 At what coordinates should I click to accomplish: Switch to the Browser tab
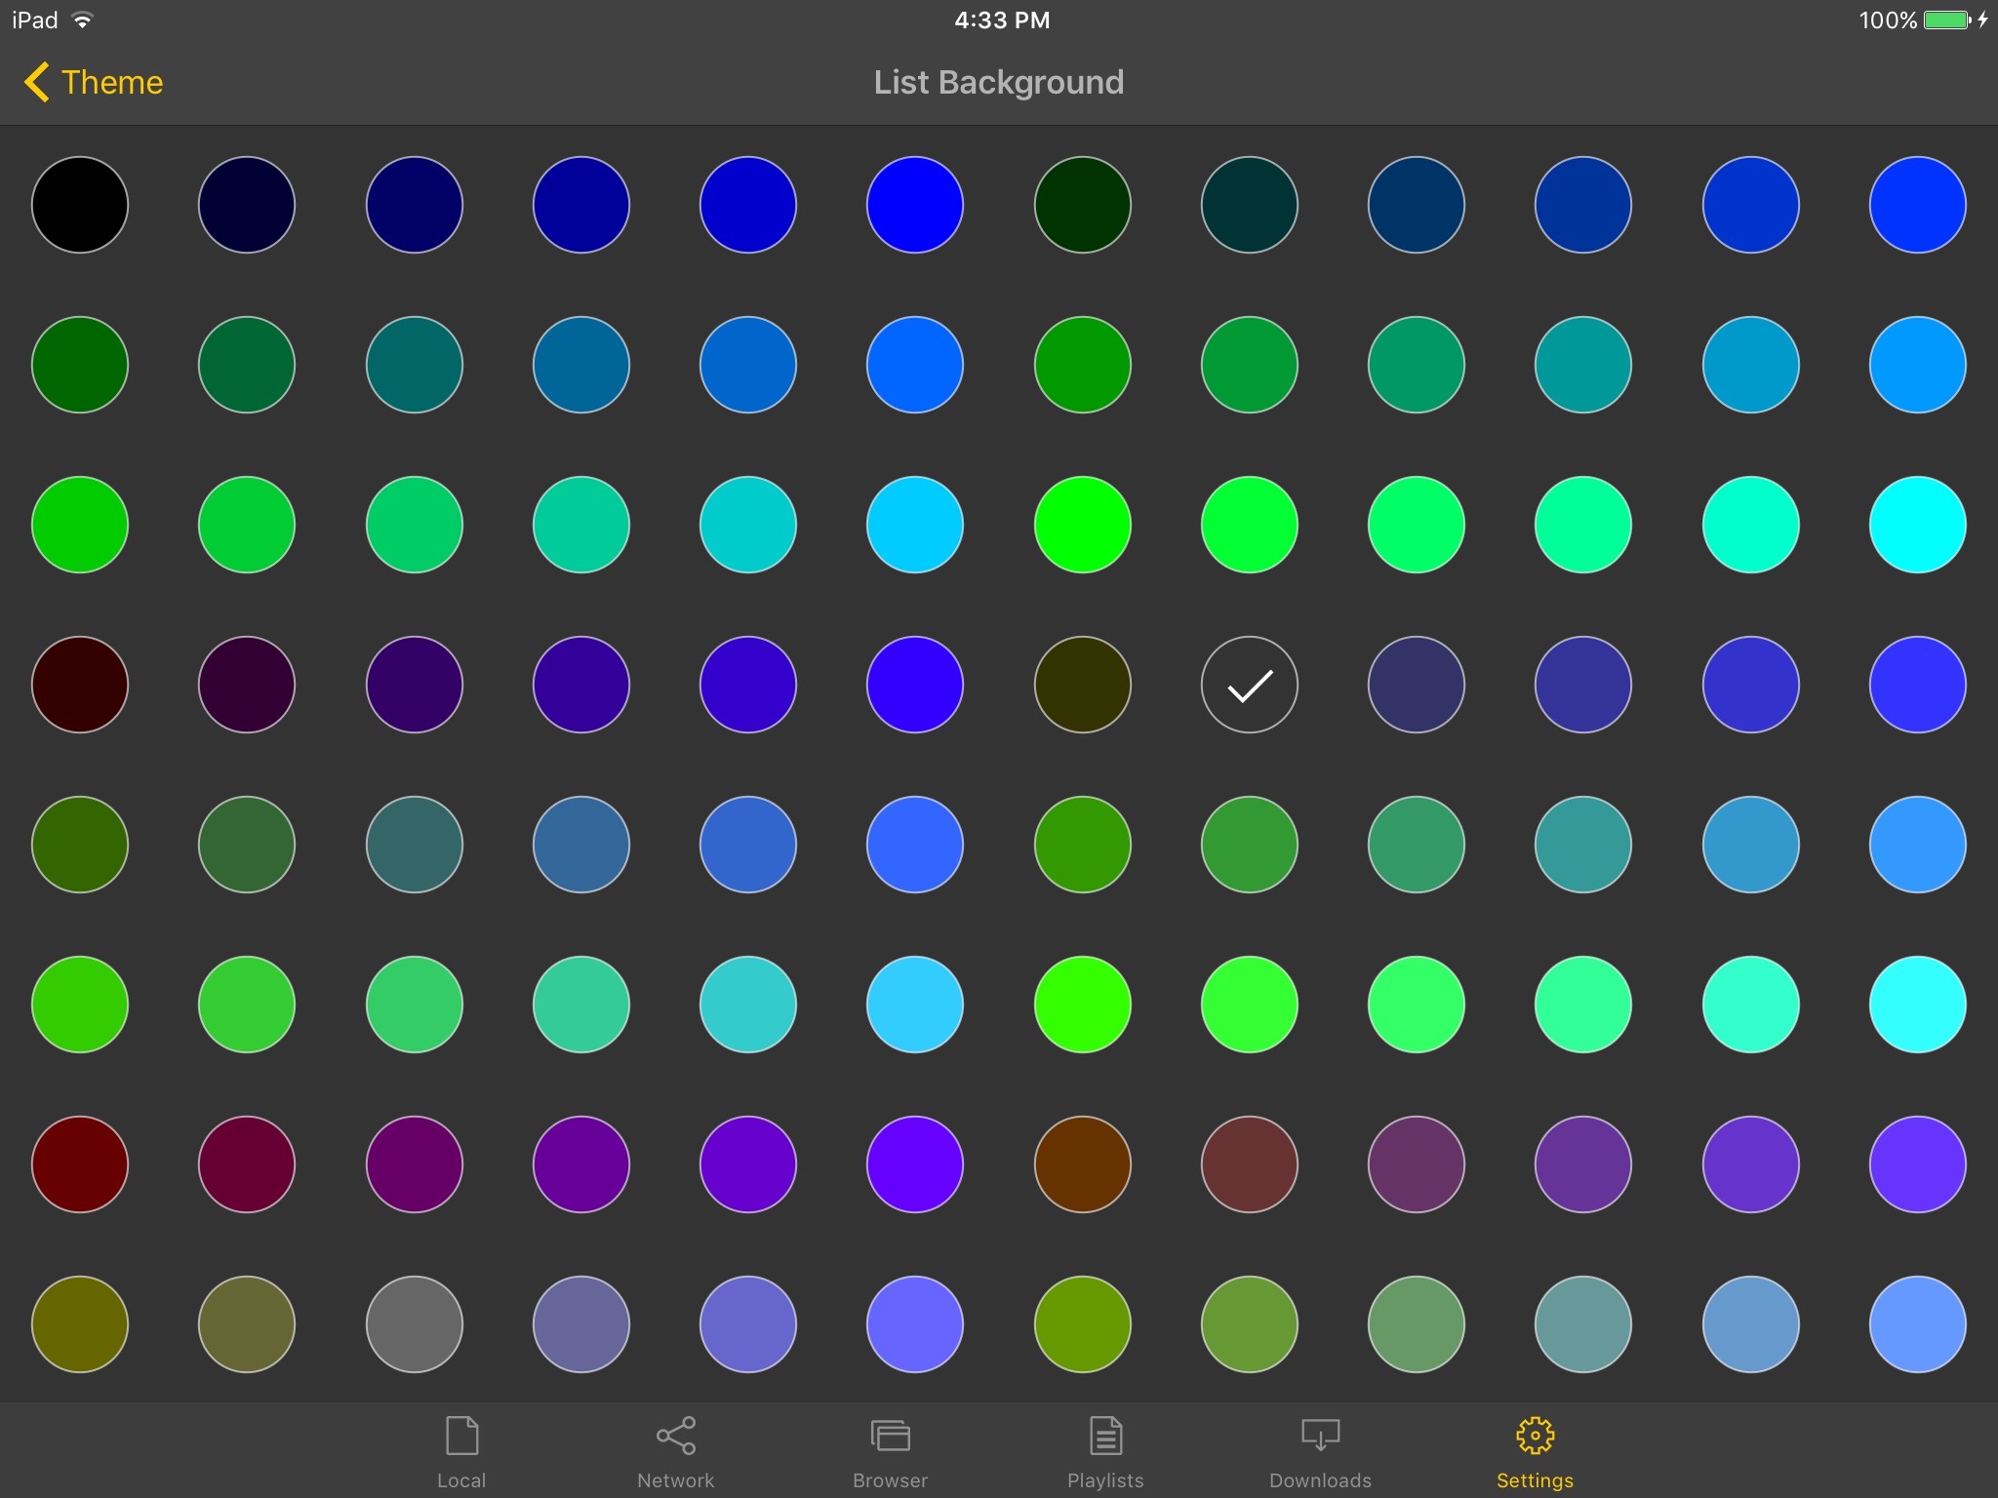[891, 1452]
